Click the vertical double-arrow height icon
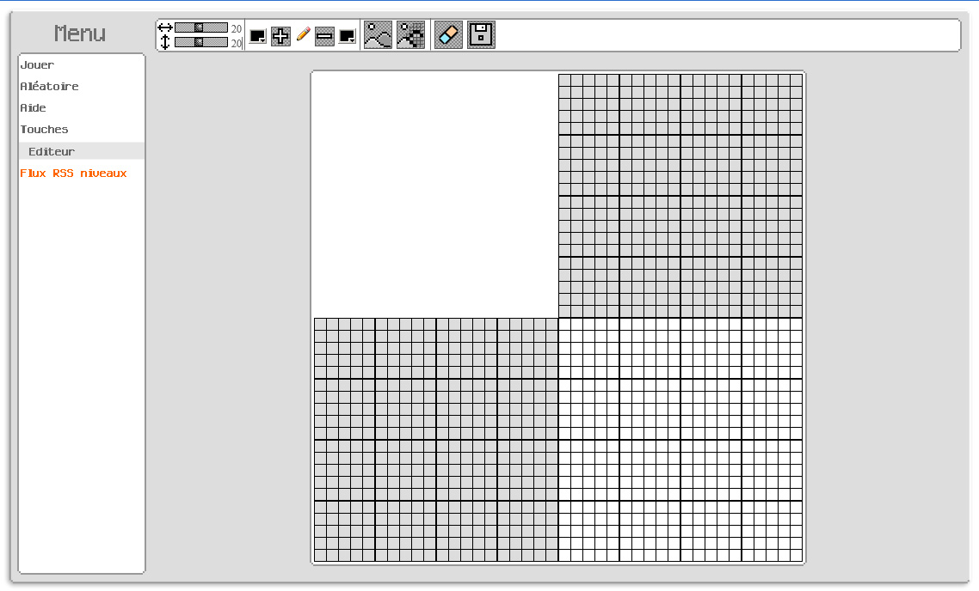This screenshot has width=979, height=591. pos(165,42)
